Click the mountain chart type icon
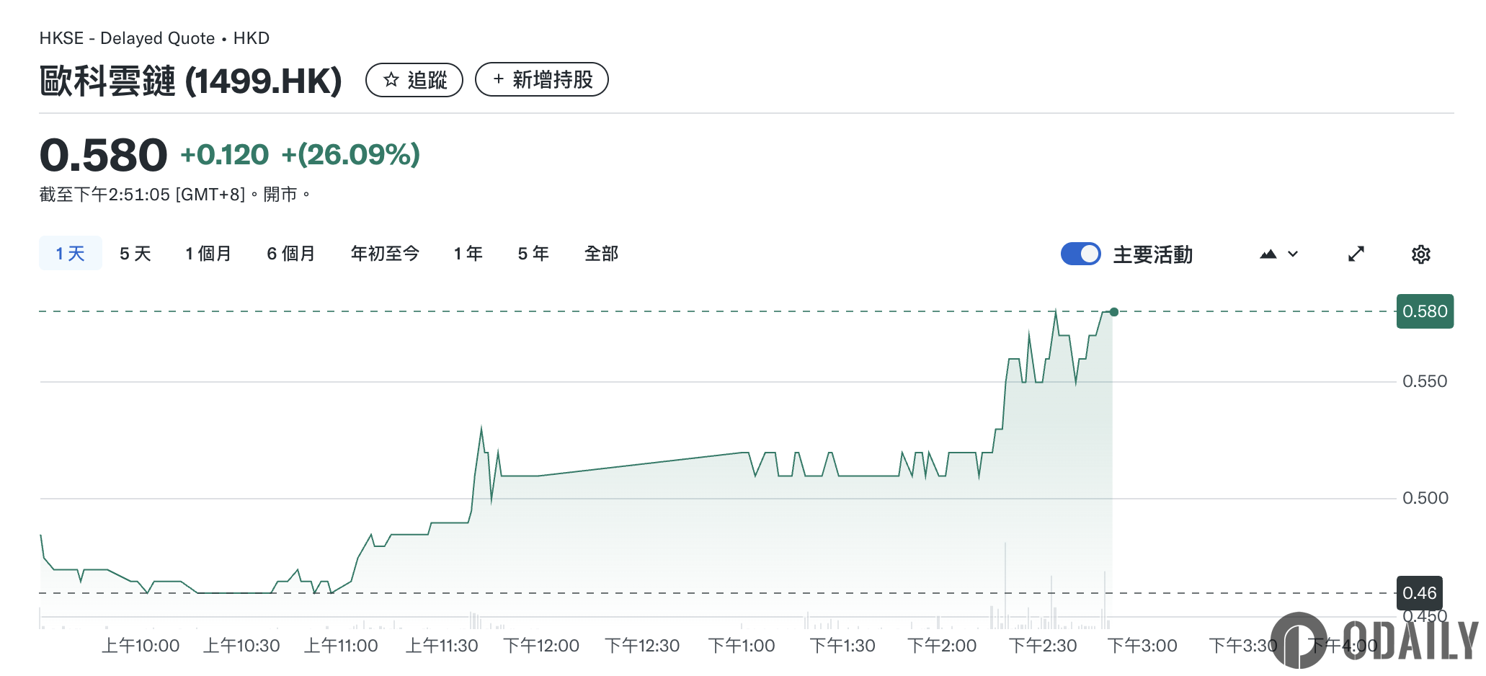 (x=1268, y=254)
